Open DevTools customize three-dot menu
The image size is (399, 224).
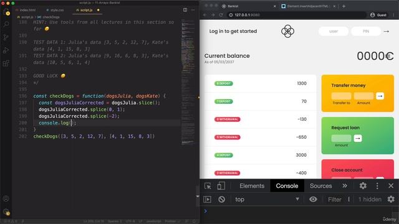point(377,186)
